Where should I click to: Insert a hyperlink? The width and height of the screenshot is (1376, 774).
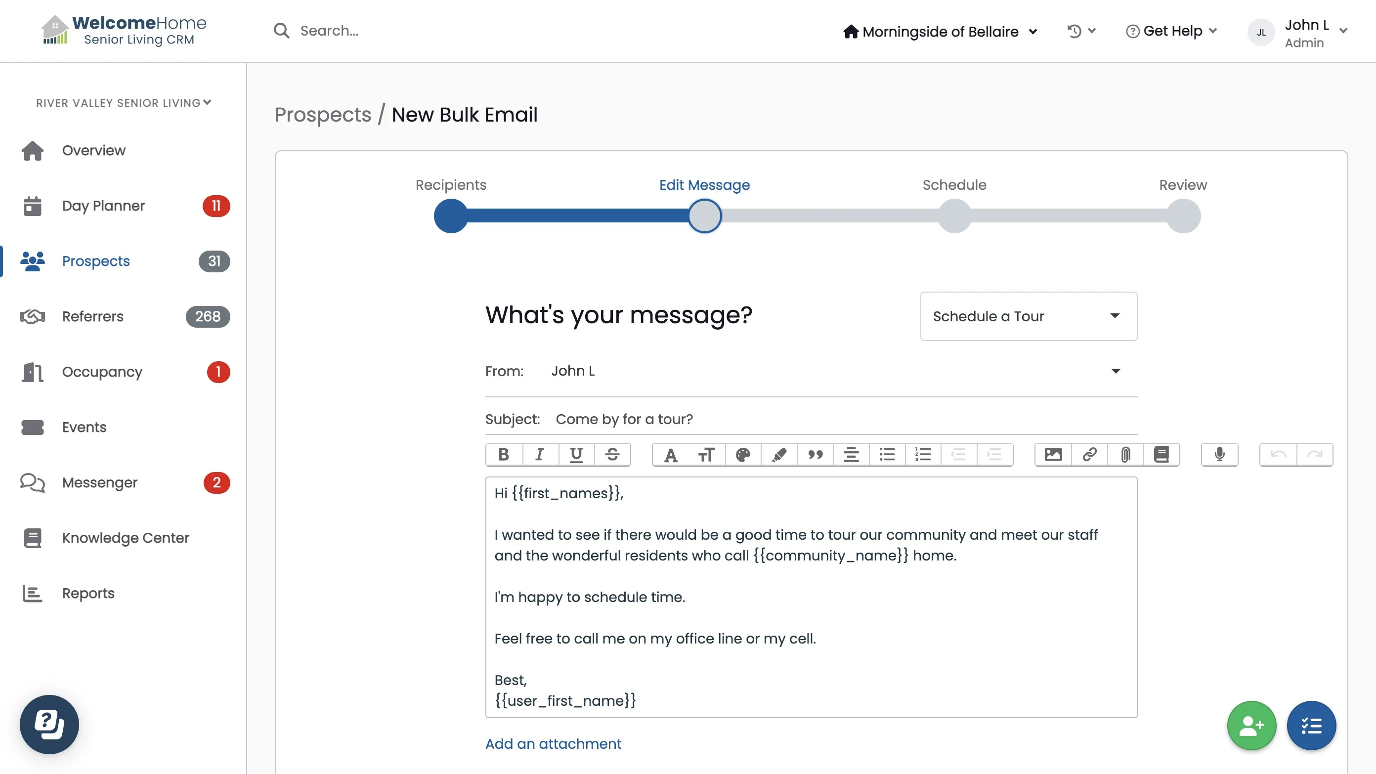pos(1089,455)
